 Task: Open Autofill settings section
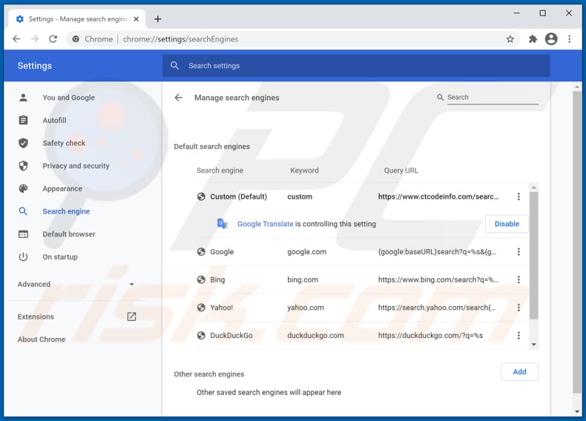tap(55, 120)
